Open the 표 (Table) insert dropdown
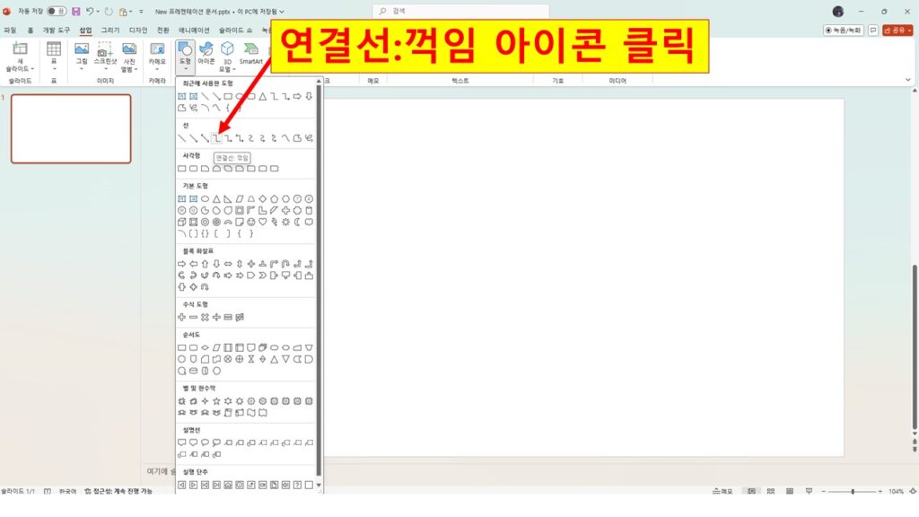The width and height of the screenshot is (919, 517). click(x=53, y=57)
